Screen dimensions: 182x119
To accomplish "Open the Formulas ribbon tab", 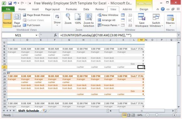I will click(71, 9).
